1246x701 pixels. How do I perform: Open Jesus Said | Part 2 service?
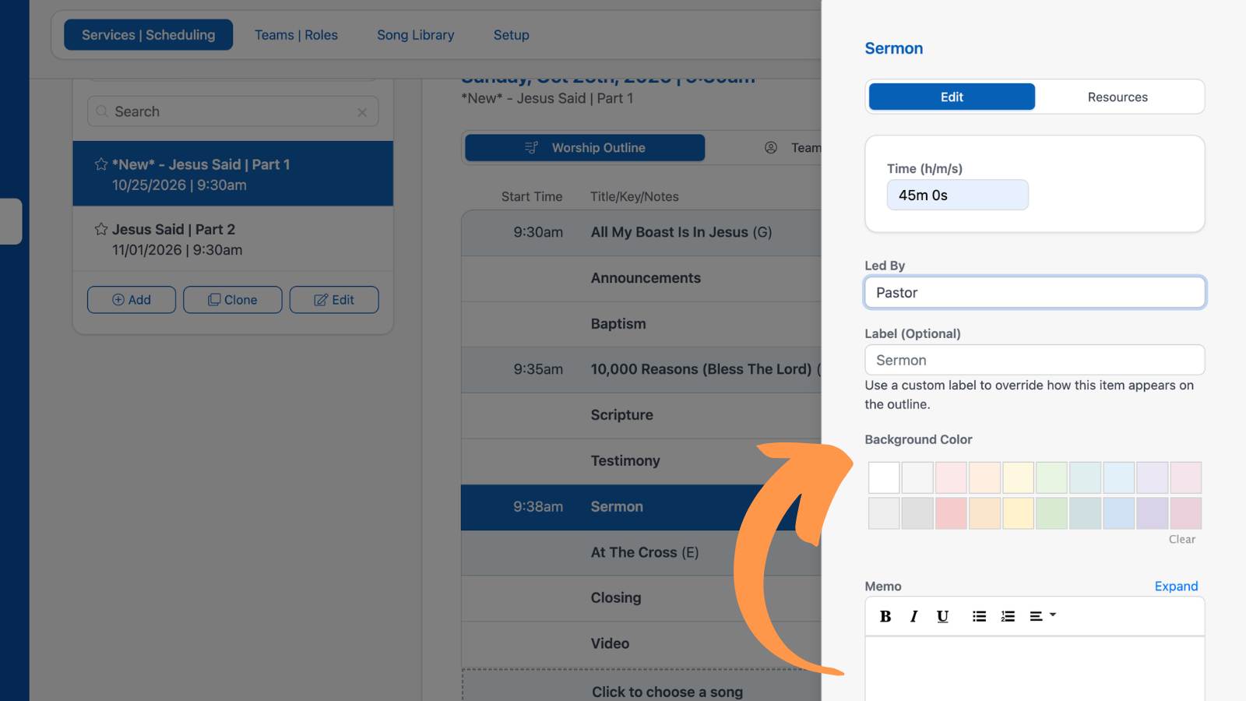pyautogui.click(x=233, y=239)
